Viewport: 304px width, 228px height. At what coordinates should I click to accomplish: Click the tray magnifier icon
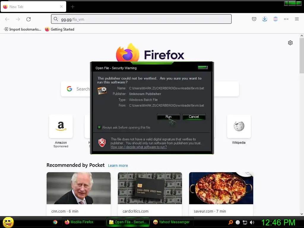(230, 222)
